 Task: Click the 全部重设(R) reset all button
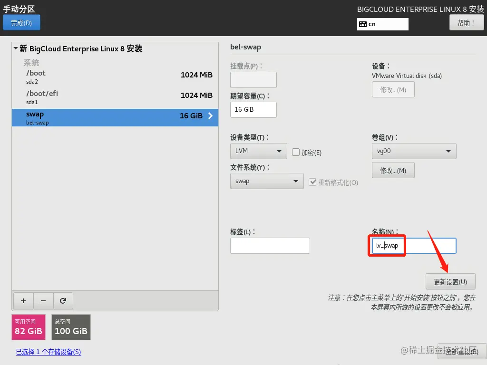[462, 352]
